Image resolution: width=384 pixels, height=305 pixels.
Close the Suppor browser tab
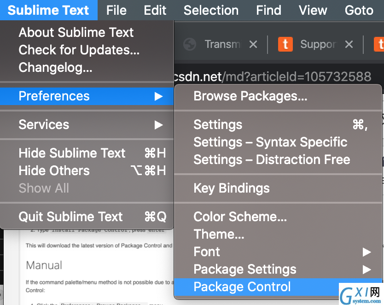349,44
